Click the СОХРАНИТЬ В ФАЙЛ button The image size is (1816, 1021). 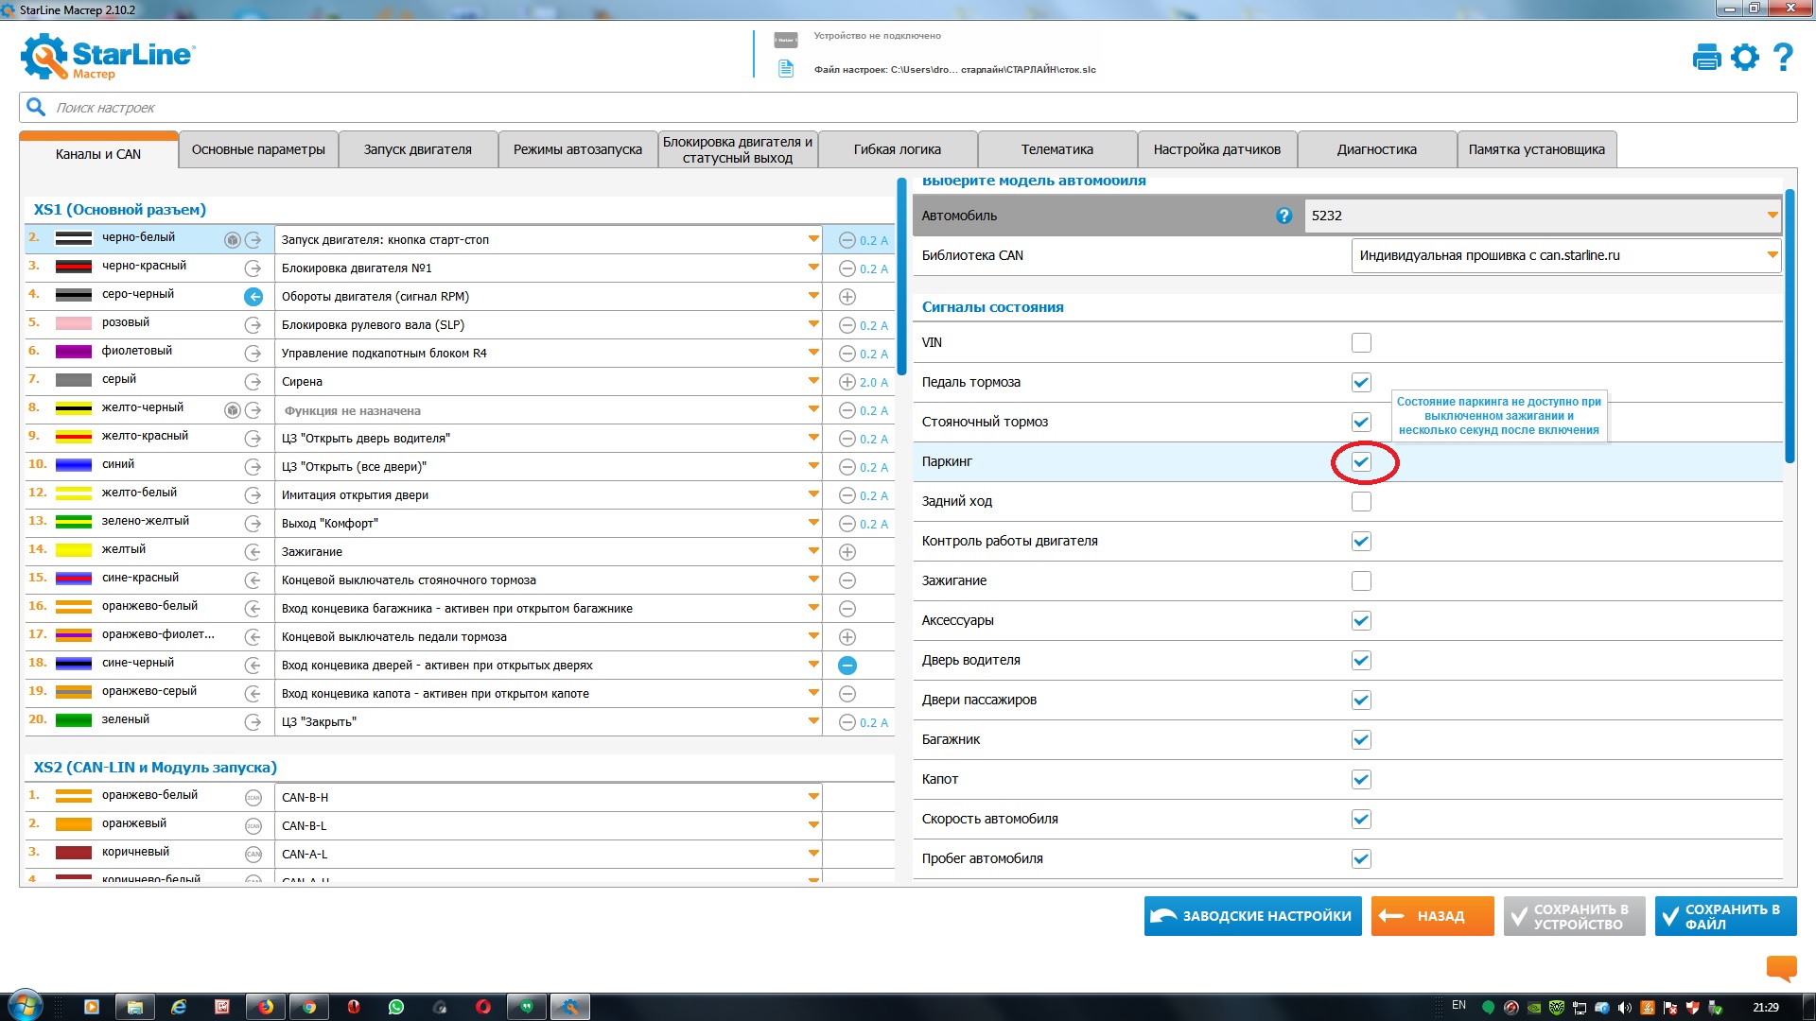pos(1725,916)
